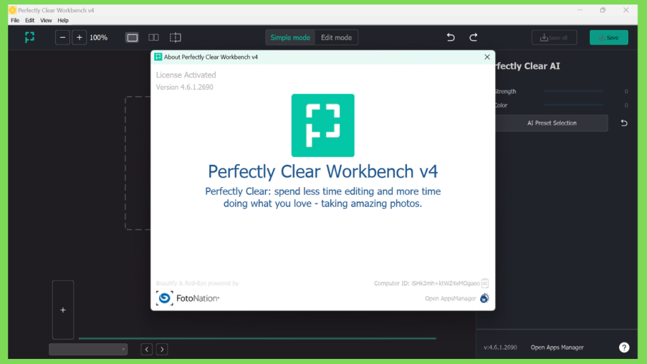Adjust the Strength slider
Image resolution: width=647 pixels, height=364 pixels.
(x=574, y=91)
